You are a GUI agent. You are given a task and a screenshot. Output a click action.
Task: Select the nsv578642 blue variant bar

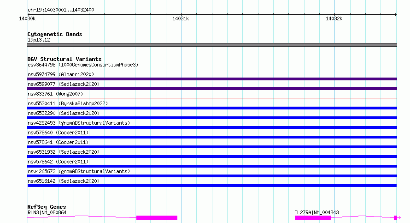click(212, 166)
